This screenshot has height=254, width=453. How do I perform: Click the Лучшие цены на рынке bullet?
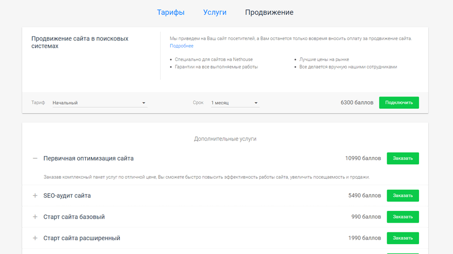324,60
